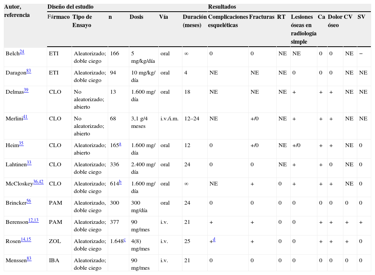Follow Rosen's reference 14,15 link

tap(26, 240)
